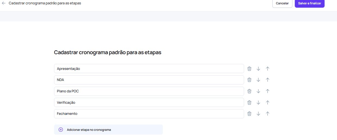The image size is (337, 140).
Task: Click Salvar e finalizar button
Action: point(310,3)
